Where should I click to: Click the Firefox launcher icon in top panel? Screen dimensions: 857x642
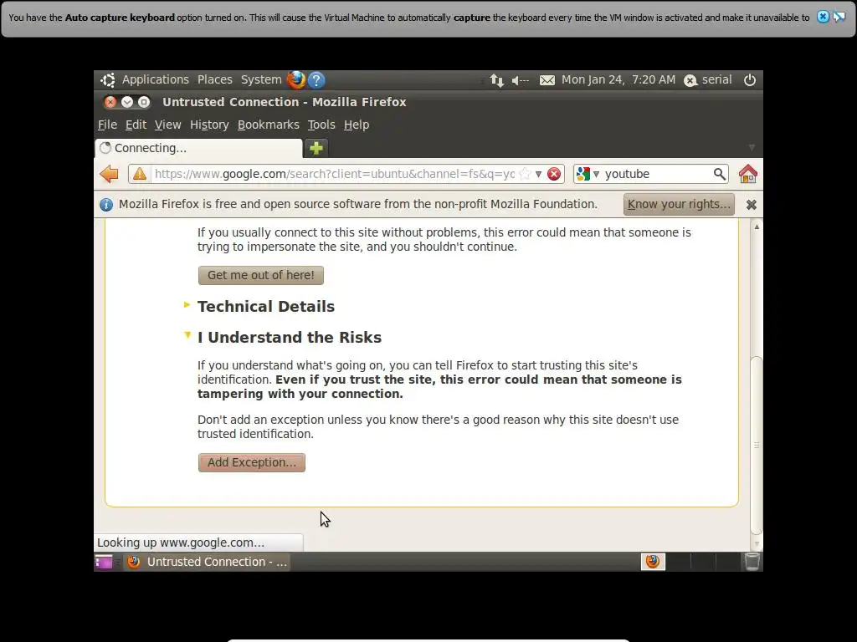click(296, 79)
